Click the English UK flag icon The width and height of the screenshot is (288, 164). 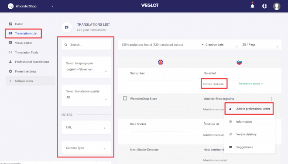coord(160,62)
